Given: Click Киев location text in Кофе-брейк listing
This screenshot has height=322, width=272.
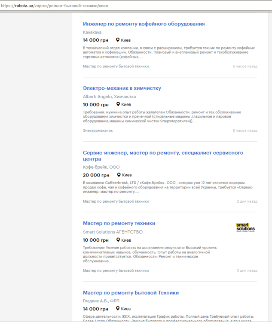Looking at the screenshot, I should coord(127,175).
